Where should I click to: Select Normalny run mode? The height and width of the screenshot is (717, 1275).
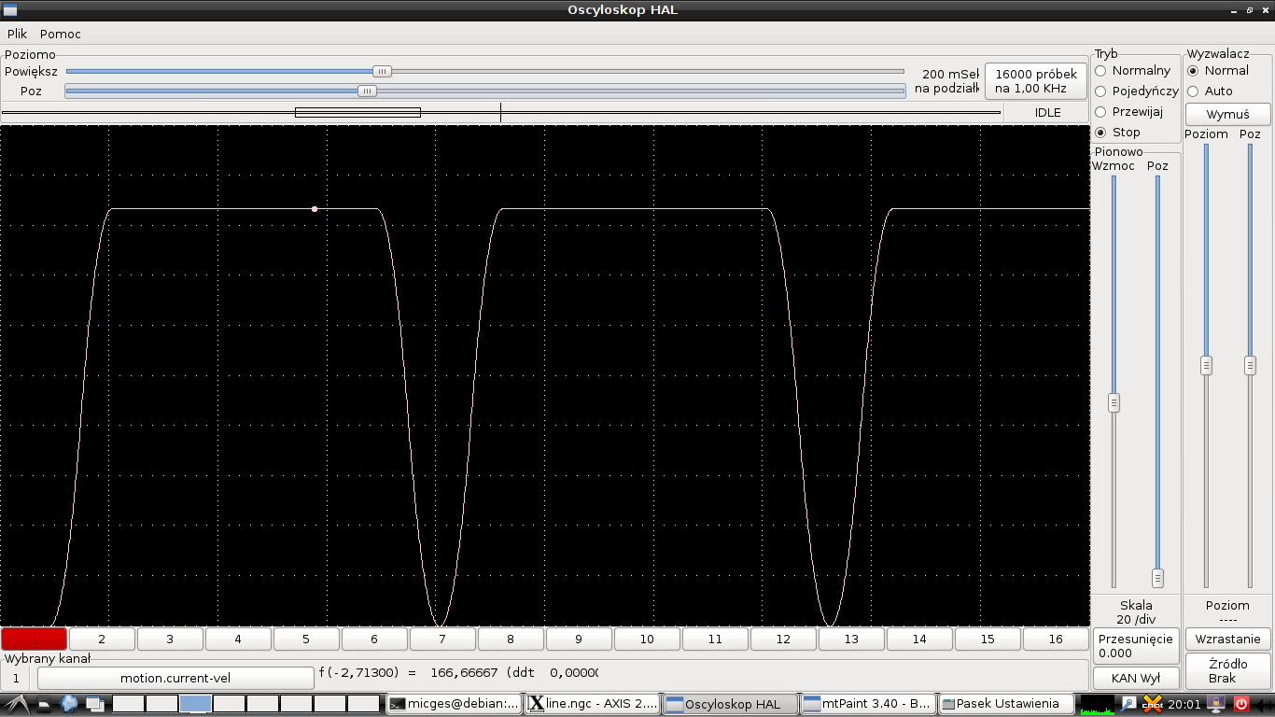coord(1132,71)
